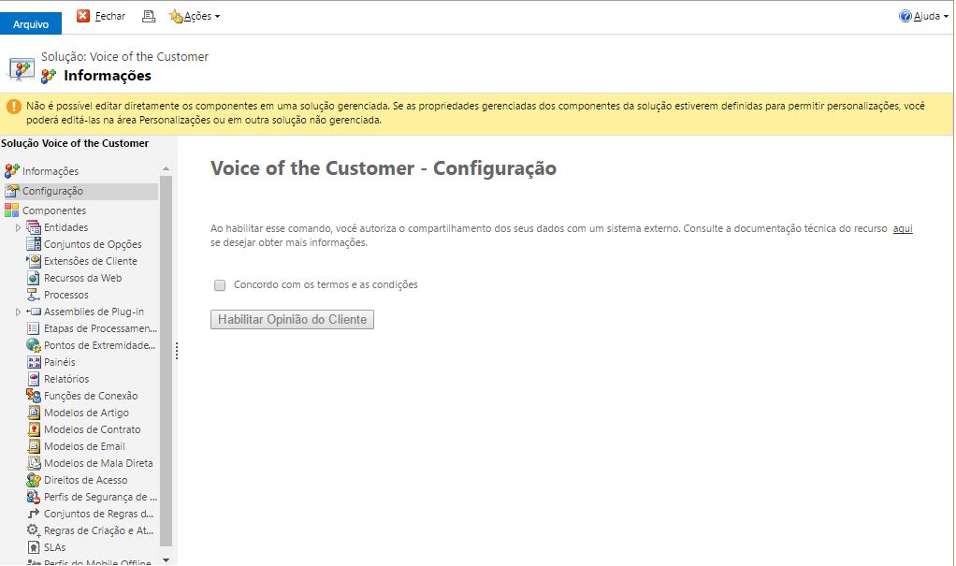The image size is (956, 566).
Task: Open the Ações dropdown menu
Action: pyautogui.click(x=195, y=17)
